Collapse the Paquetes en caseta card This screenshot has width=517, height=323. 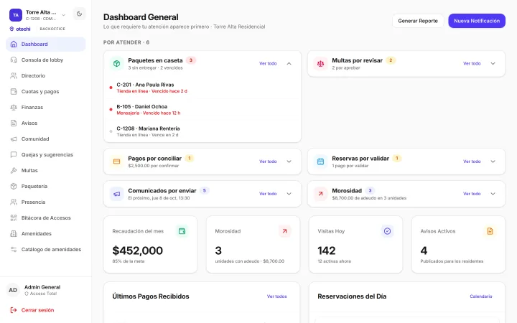coord(289,64)
